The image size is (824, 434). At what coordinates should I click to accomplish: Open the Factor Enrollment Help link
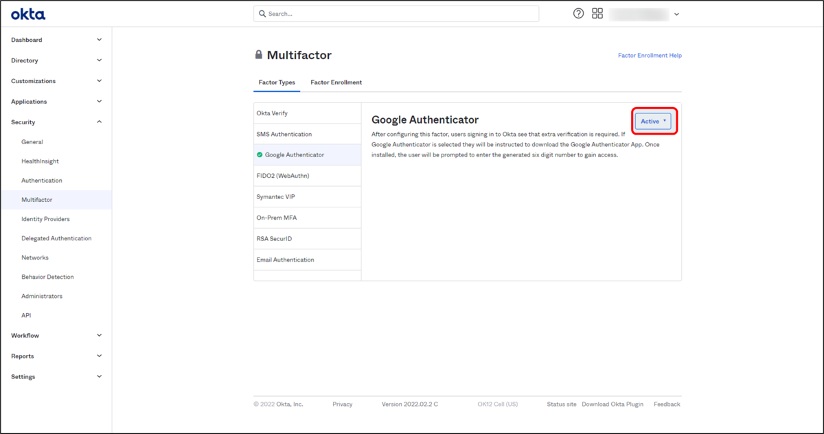650,56
